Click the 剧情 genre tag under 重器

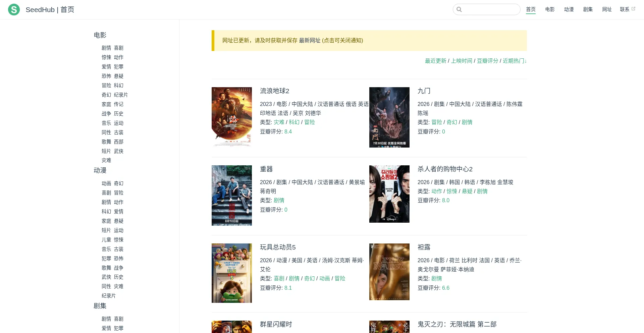click(x=279, y=201)
